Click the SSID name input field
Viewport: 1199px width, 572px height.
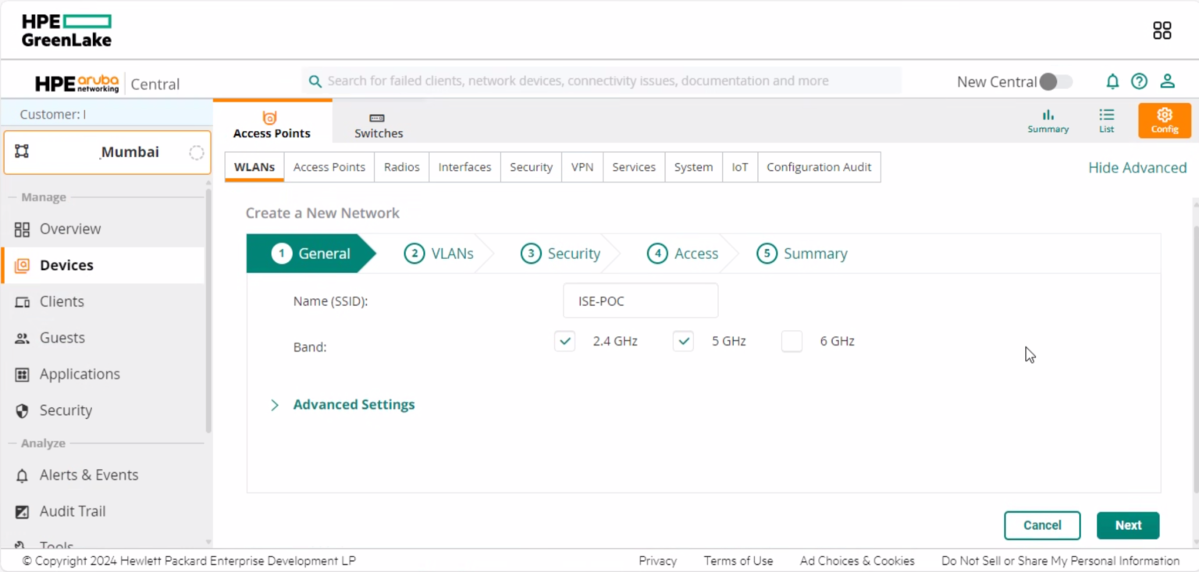click(640, 300)
